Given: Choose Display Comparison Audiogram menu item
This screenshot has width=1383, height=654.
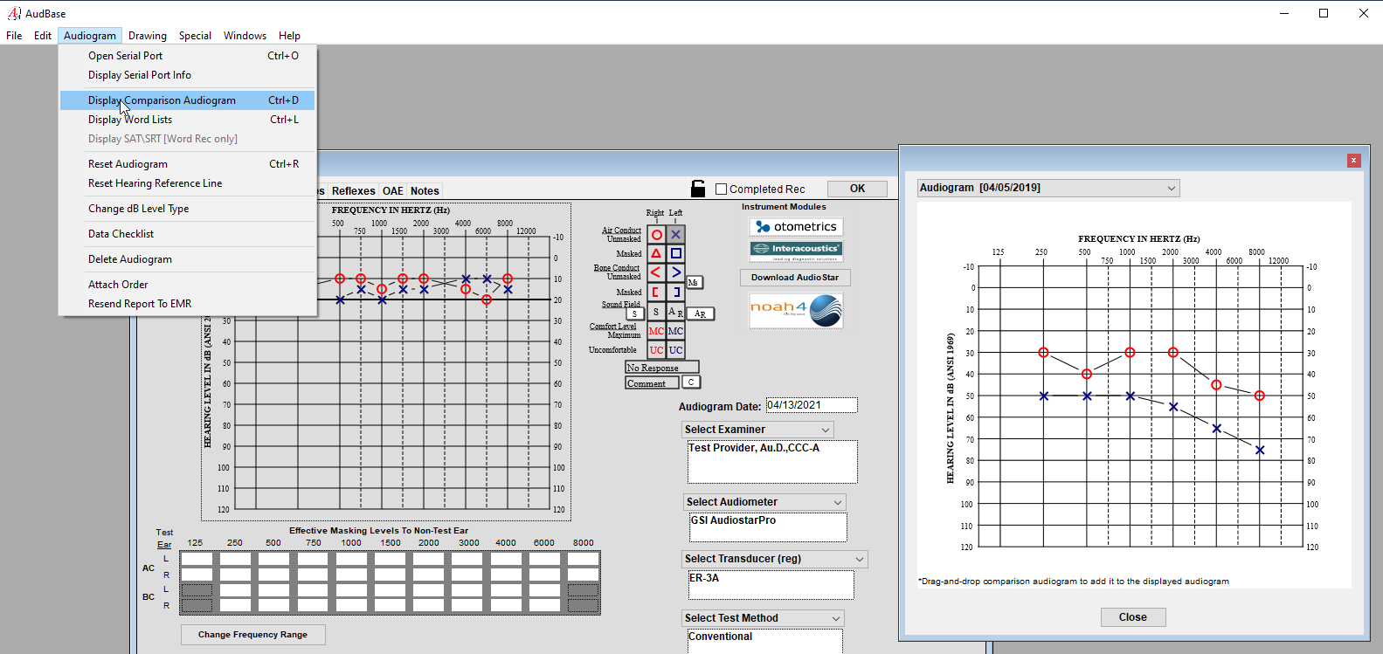Looking at the screenshot, I should (187, 100).
